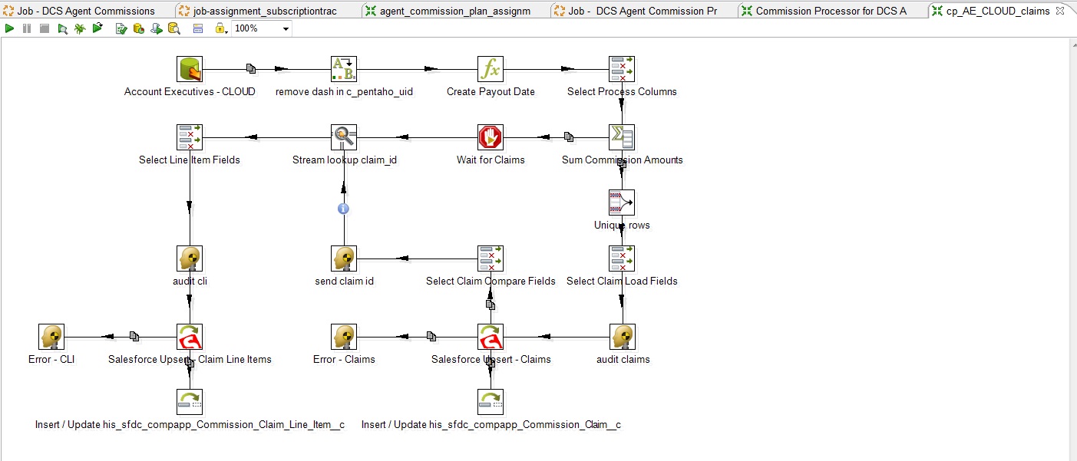This screenshot has height=461, width=1077.
Task: Select the Account Executives - CLOUD step
Action: point(190,69)
